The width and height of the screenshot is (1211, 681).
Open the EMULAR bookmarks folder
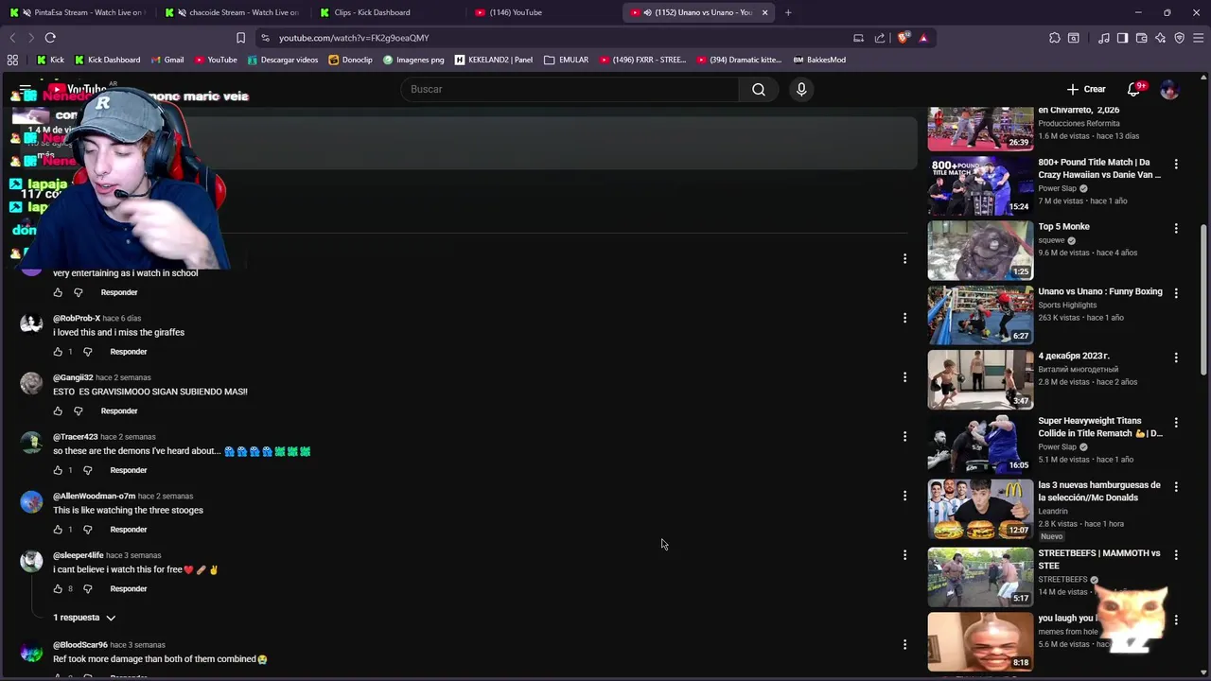[x=567, y=60]
